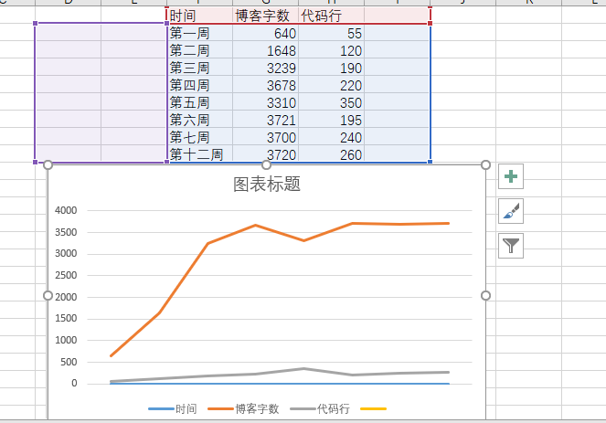Screen dimensions: 606x423
Task: Select the gray 代码行 line series
Action: (280, 372)
